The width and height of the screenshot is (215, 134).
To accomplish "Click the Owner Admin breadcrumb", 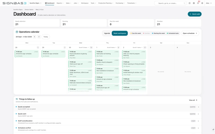I will pos(29,10).
